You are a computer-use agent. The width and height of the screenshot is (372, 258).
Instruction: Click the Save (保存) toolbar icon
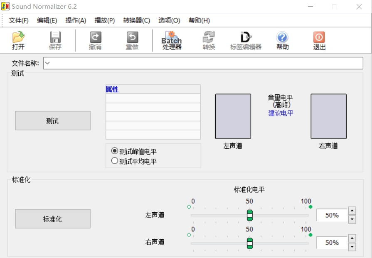pos(55,40)
